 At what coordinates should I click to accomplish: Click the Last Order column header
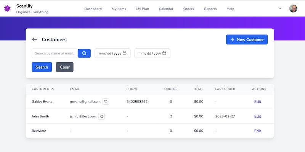(225, 89)
